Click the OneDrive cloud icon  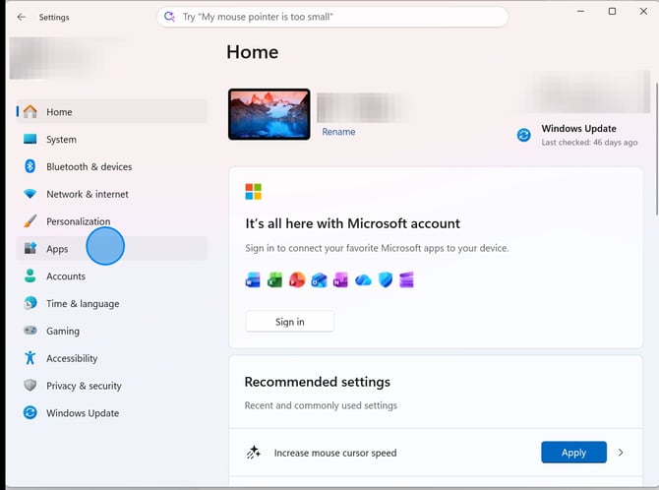(363, 279)
